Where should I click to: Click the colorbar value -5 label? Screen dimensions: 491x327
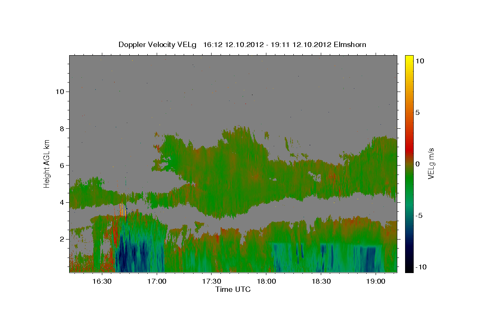click(418, 215)
